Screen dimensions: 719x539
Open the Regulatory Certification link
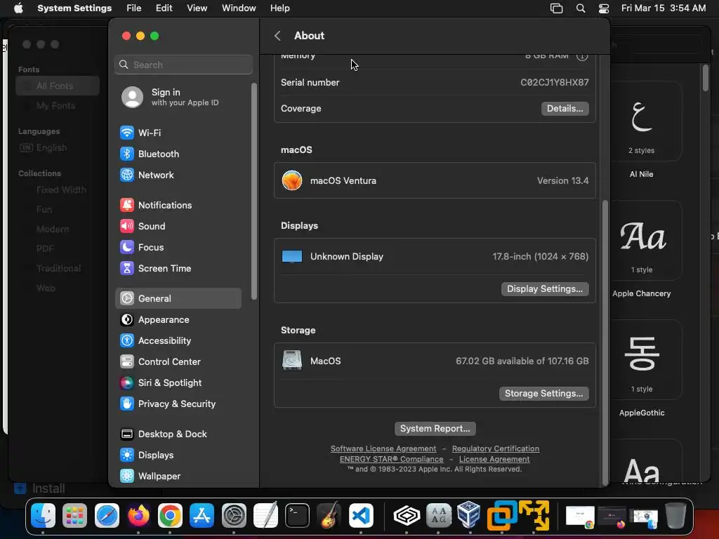coord(495,448)
